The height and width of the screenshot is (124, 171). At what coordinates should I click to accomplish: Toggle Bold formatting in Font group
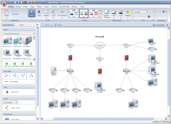134,16
